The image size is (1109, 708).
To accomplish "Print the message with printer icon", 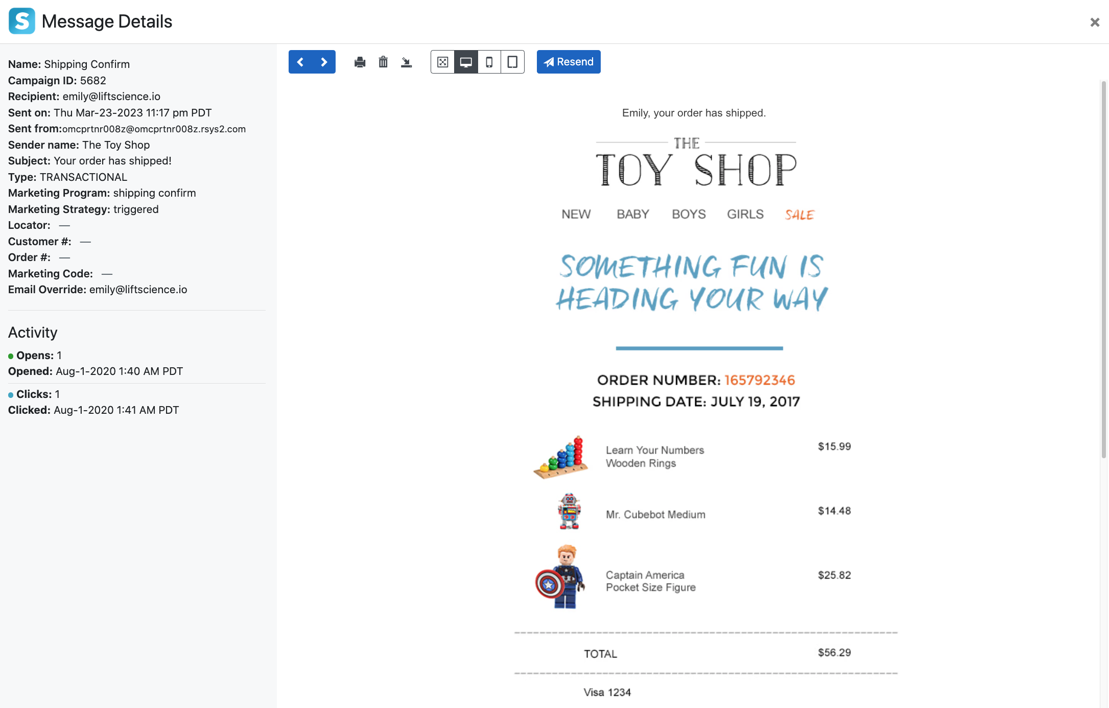I will point(360,62).
